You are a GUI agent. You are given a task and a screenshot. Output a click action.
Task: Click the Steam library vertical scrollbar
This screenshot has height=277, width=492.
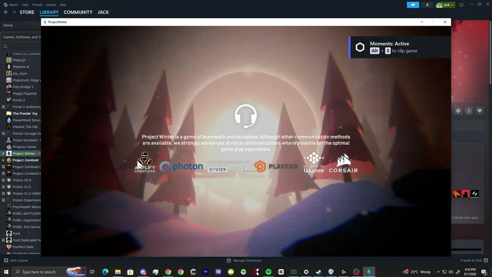[490, 52]
